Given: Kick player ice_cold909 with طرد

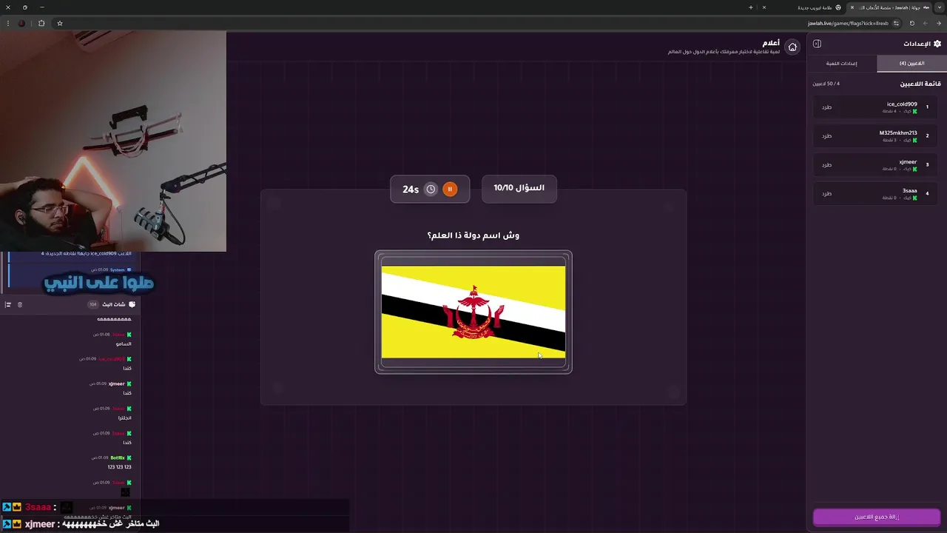Looking at the screenshot, I should [x=826, y=107].
